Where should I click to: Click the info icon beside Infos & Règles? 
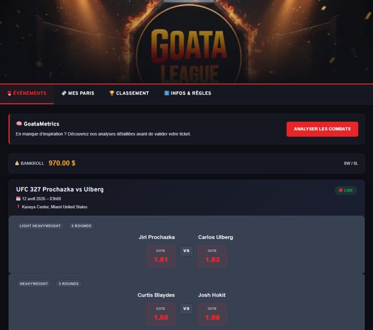tap(166, 93)
